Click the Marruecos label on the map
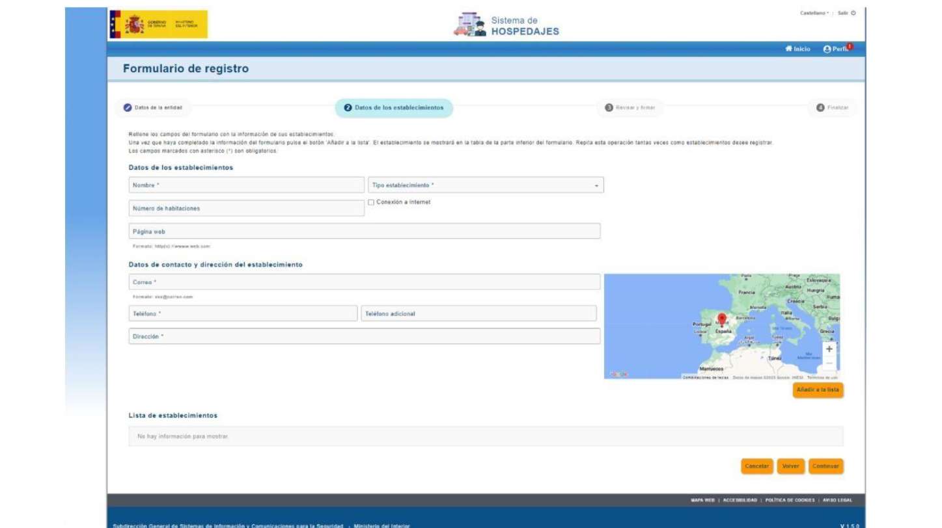Screen dimensions: 942x528 pyautogui.click(x=712, y=369)
